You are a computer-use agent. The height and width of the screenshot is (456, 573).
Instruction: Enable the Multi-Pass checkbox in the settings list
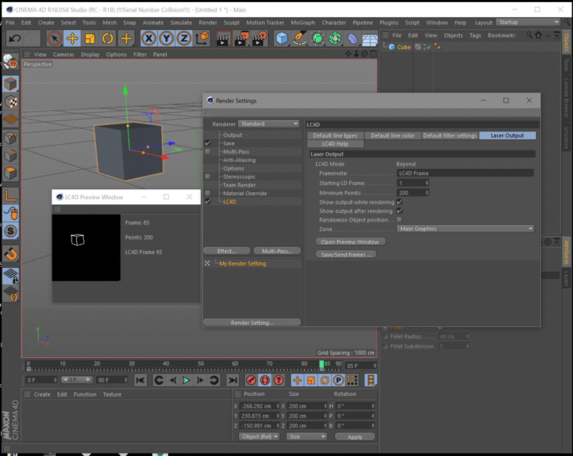click(x=208, y=151)
